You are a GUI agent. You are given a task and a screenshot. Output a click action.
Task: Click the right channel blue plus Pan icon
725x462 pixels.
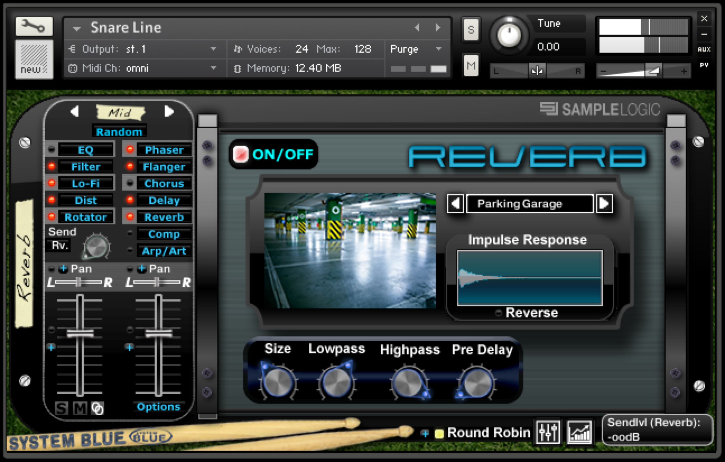tap(141, 269)
